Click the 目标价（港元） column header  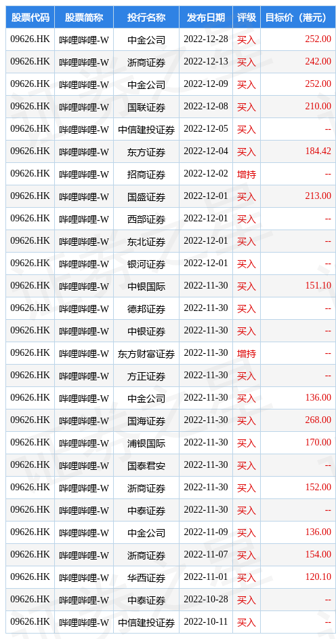point(296,17)
